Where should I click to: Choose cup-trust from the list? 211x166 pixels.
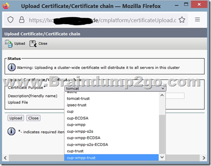pyautogui.click(x=112, y=151)
